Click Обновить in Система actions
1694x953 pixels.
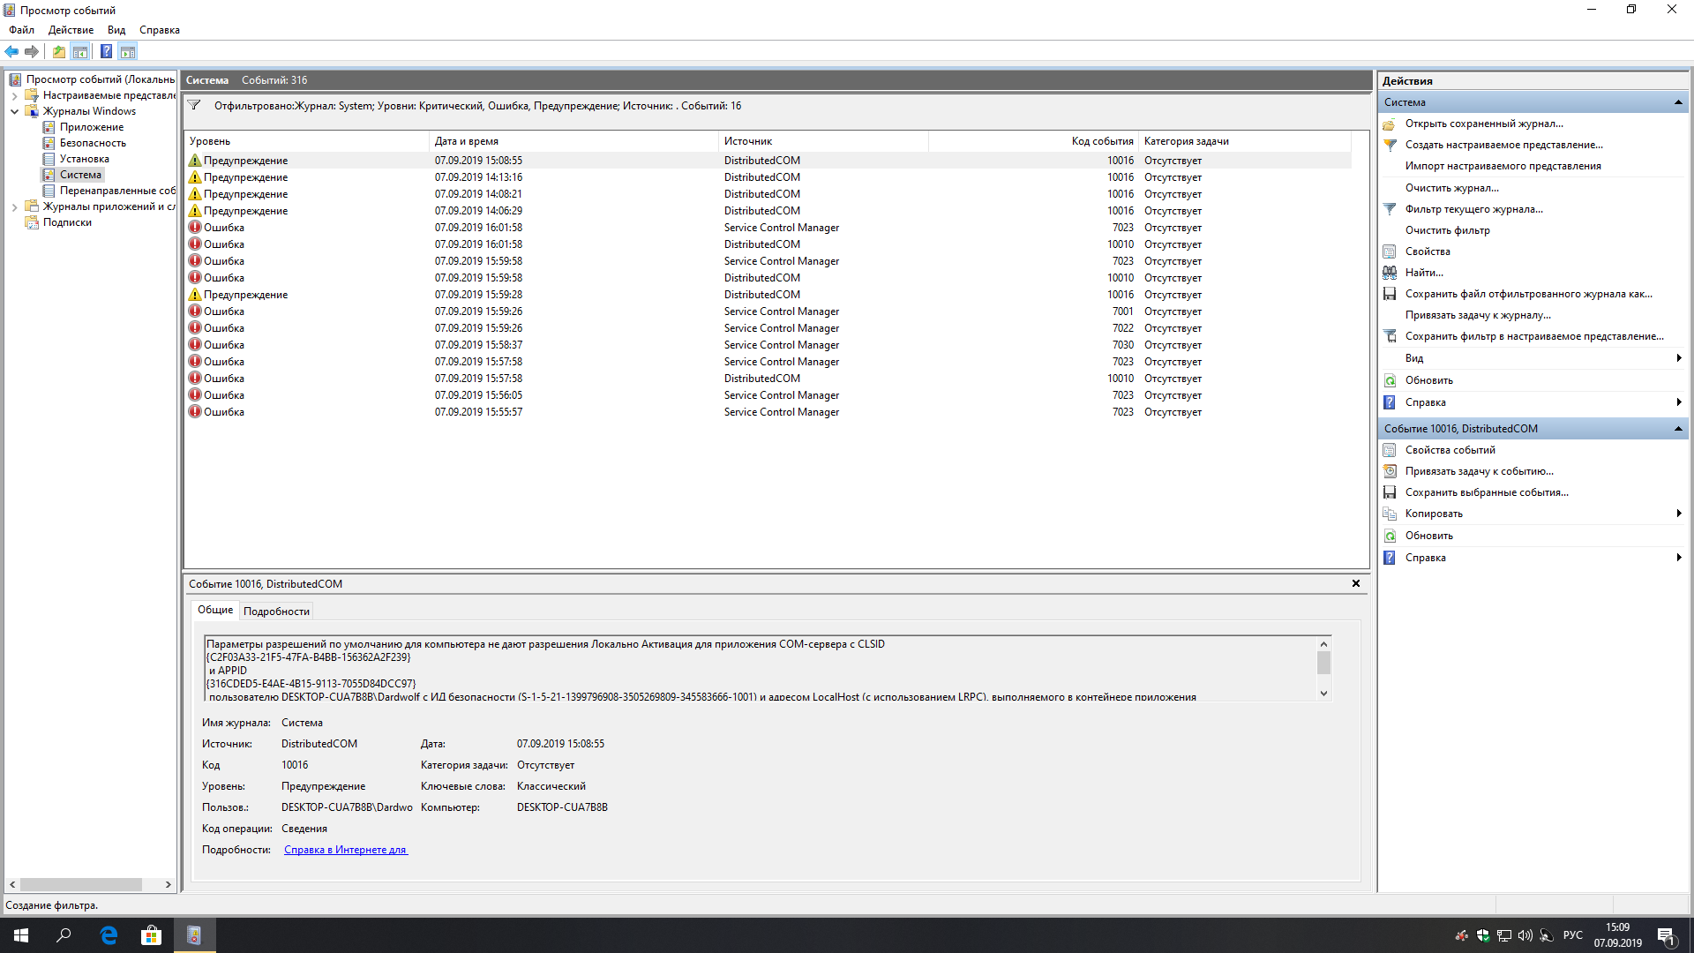click(1429, 380)
